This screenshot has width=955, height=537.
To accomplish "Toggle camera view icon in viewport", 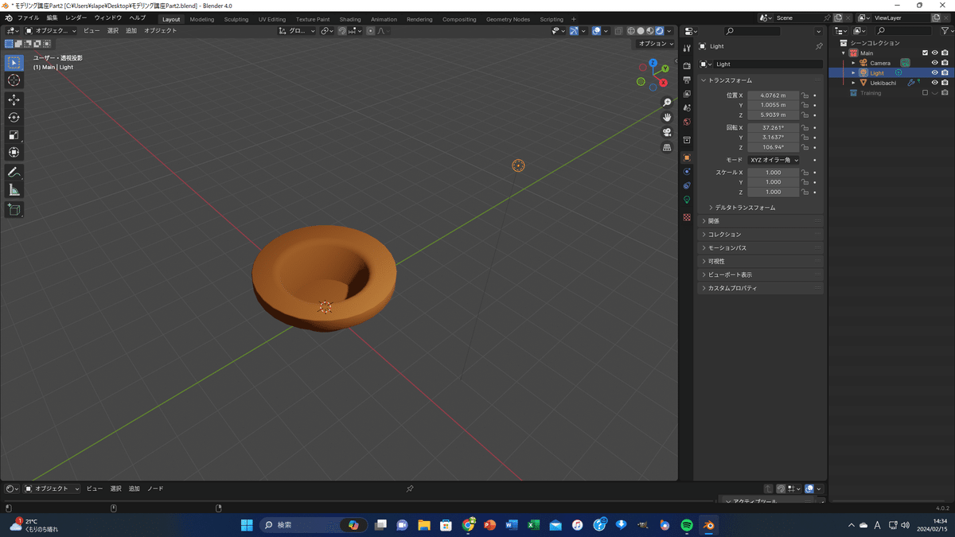I will pyautogui.click(x=667, y=133).
